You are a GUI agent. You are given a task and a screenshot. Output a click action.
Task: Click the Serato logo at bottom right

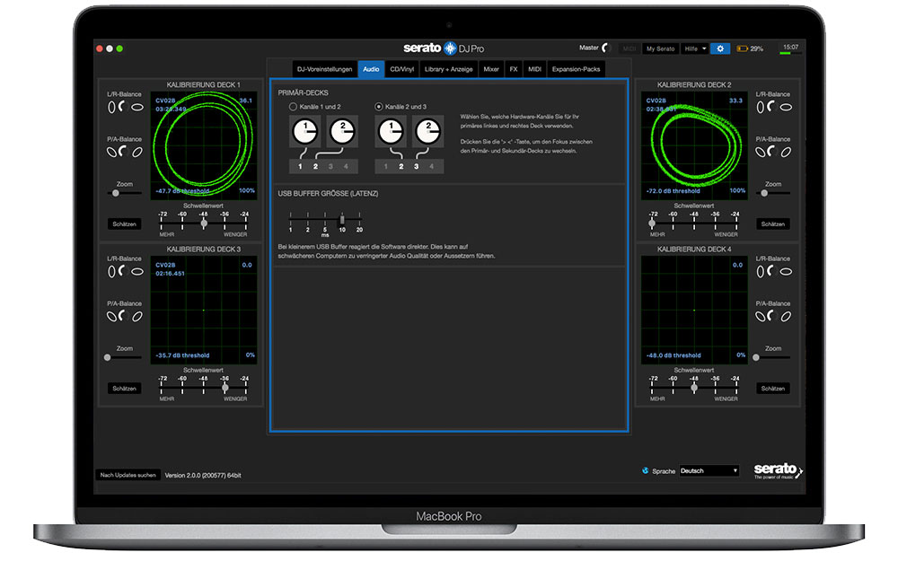click(778, 470)
